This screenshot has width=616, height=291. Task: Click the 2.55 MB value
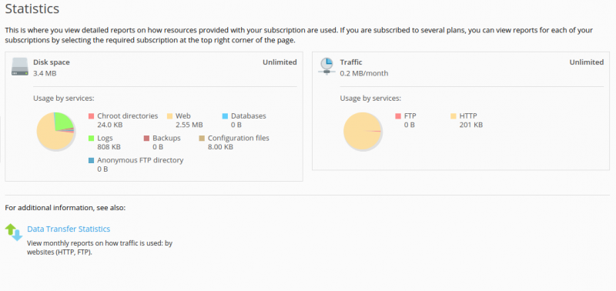click(x=189, y=125)
